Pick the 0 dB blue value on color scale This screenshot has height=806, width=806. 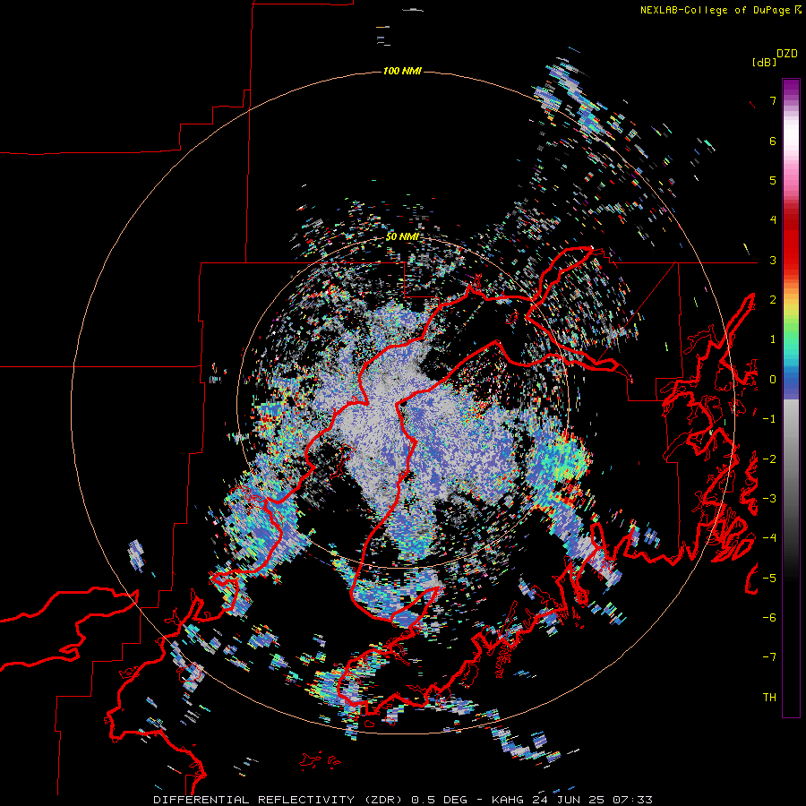click(773, 380)
